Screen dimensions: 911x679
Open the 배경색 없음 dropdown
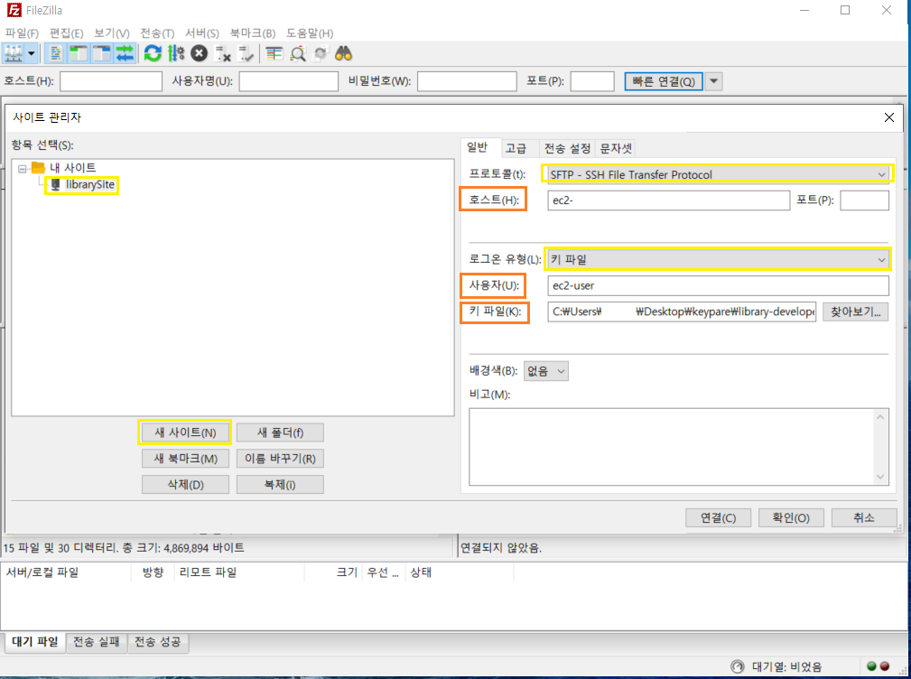tap(546, 371)
